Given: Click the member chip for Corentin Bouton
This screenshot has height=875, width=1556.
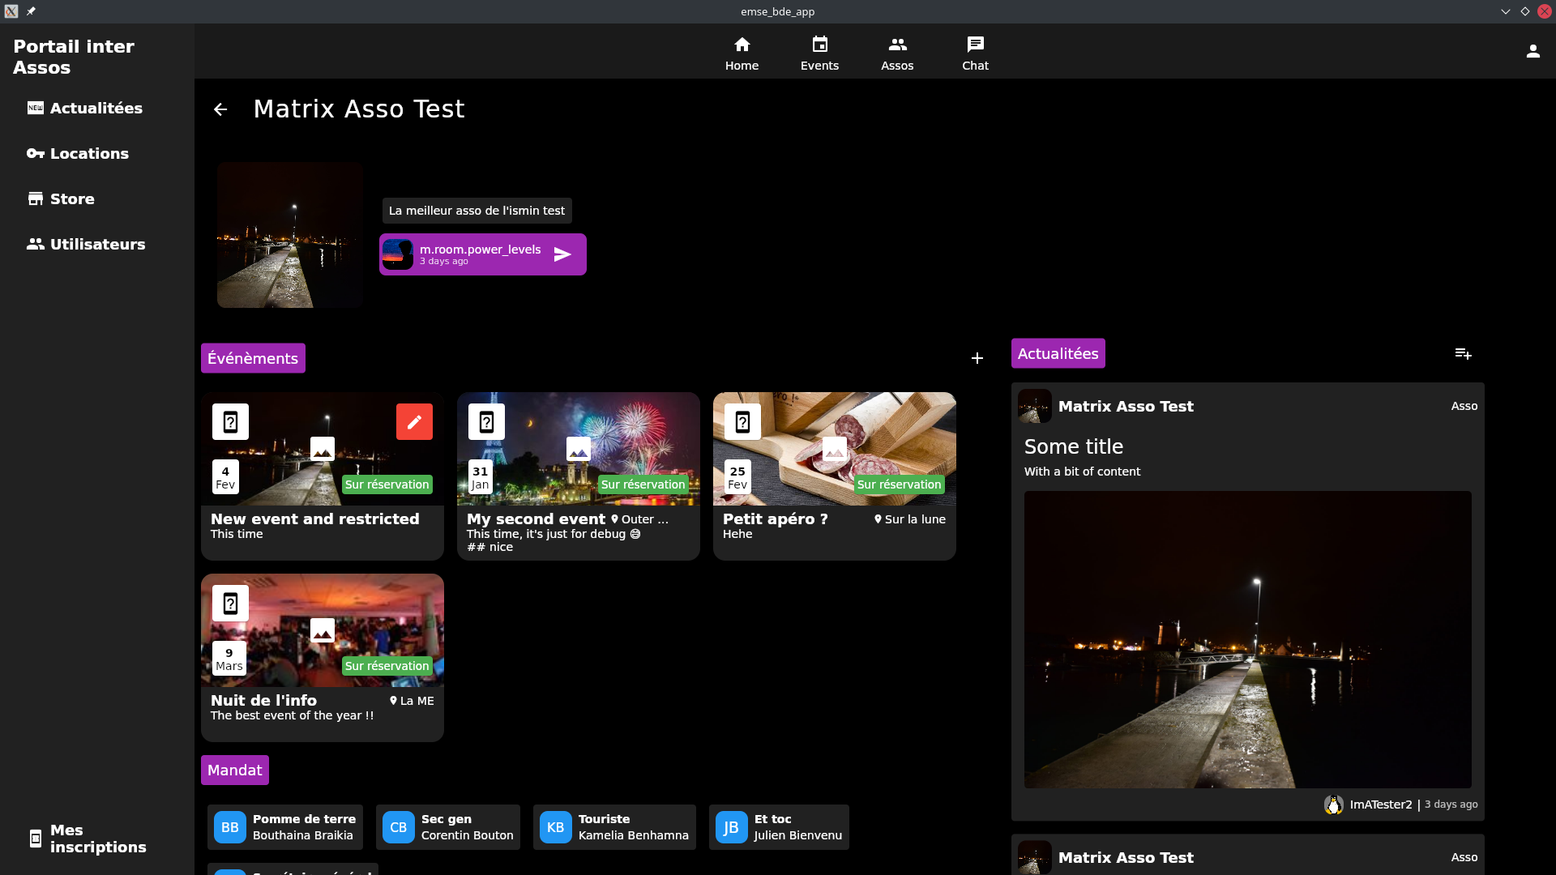Looking at the screenshot, I should coord(447,826).
